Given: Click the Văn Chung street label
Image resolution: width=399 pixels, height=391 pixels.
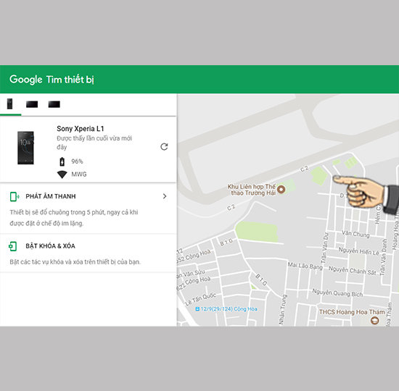Looking at the screenshot, I should click(x=355, y=234).
